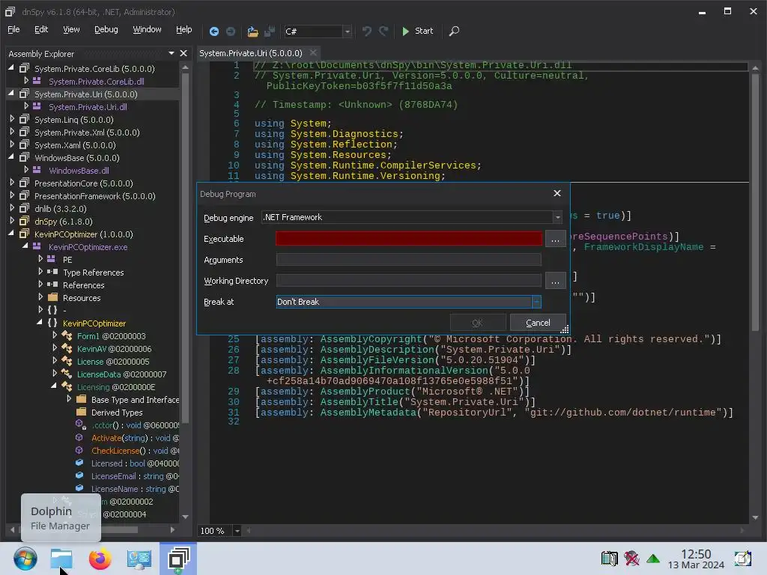Image resolution: width=767 pixels, height=575 pixels.
Task: Expand System.Xaml (5.0.0.0) node
Action: 12,144
